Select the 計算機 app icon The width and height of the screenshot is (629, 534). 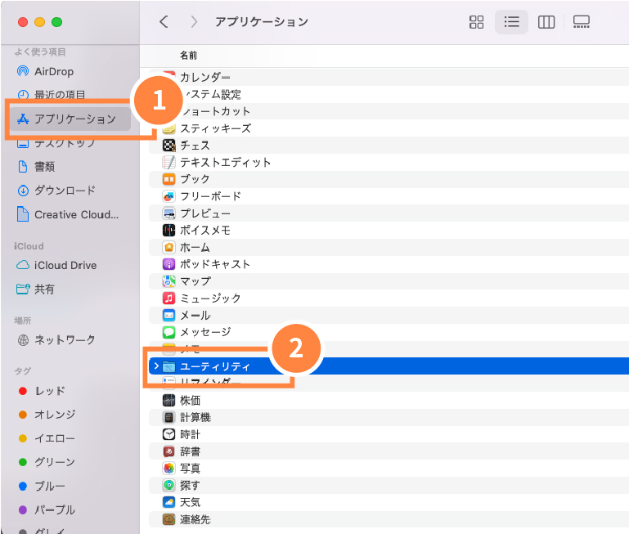pyautogui.click(x=168, y=417)
